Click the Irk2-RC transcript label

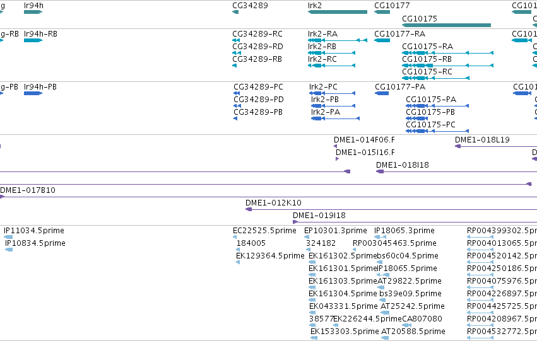322,59
